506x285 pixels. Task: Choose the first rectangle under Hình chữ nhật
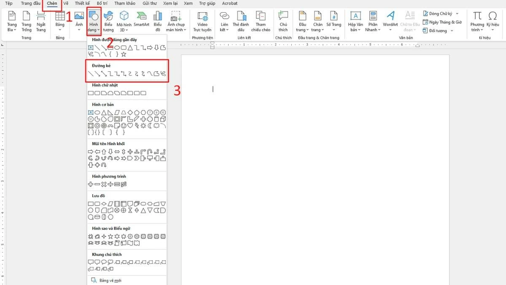pos(91,93)
